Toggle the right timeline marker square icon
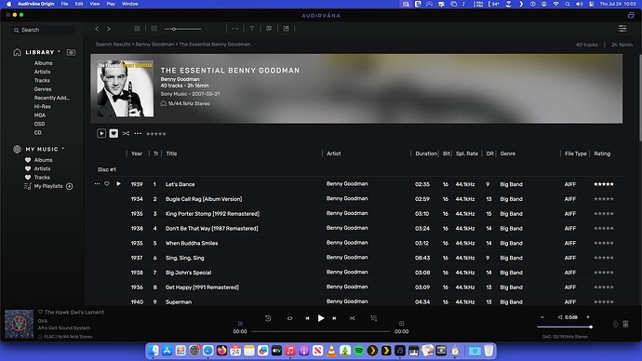642x361 pixels. pyautogui.click(x=402, y=324)
